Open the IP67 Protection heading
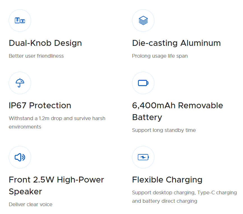Screen dimensions: 243x214 click(x=40, y=105)
